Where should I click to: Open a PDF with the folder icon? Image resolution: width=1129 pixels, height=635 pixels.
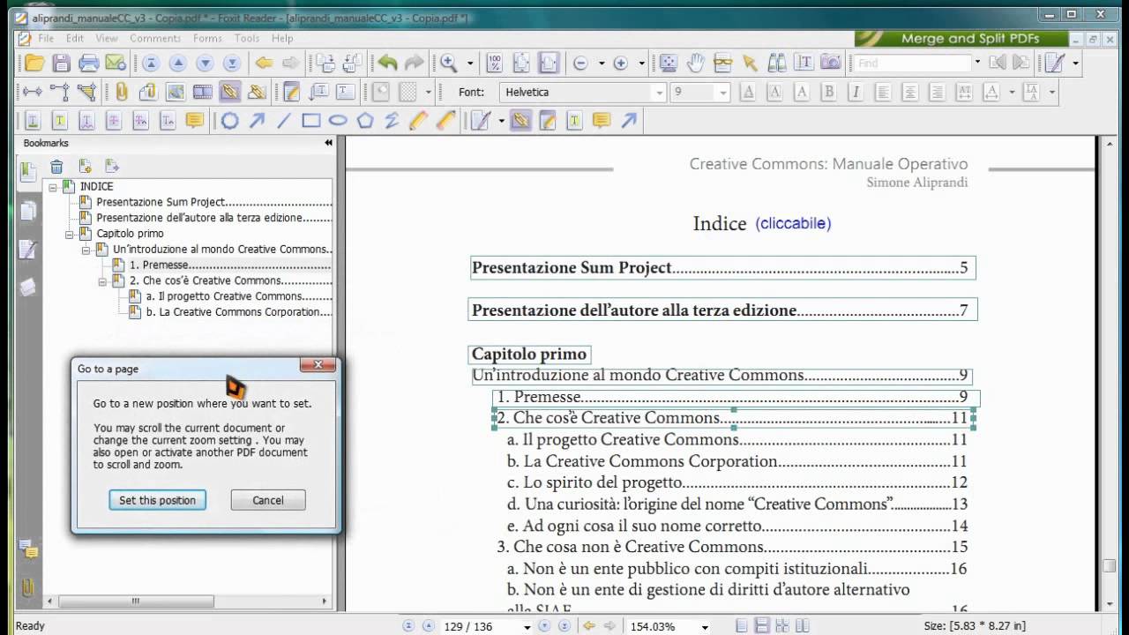(x=34, y=63)
